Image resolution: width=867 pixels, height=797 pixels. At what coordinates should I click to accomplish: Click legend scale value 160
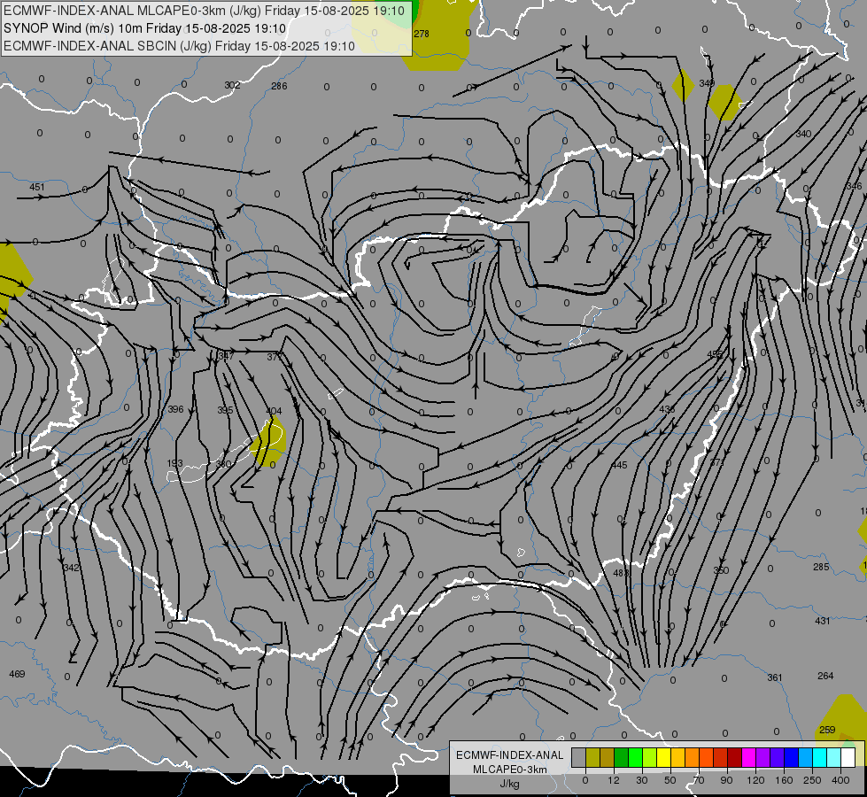click(784, 780)
